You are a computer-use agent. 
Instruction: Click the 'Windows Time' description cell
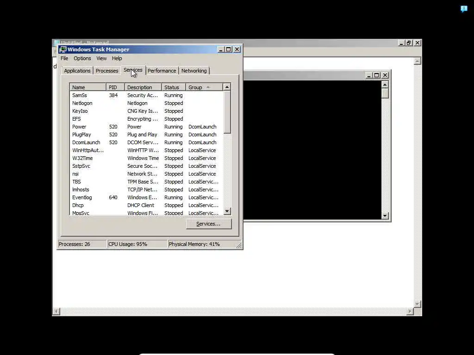(x=143, y=158)
